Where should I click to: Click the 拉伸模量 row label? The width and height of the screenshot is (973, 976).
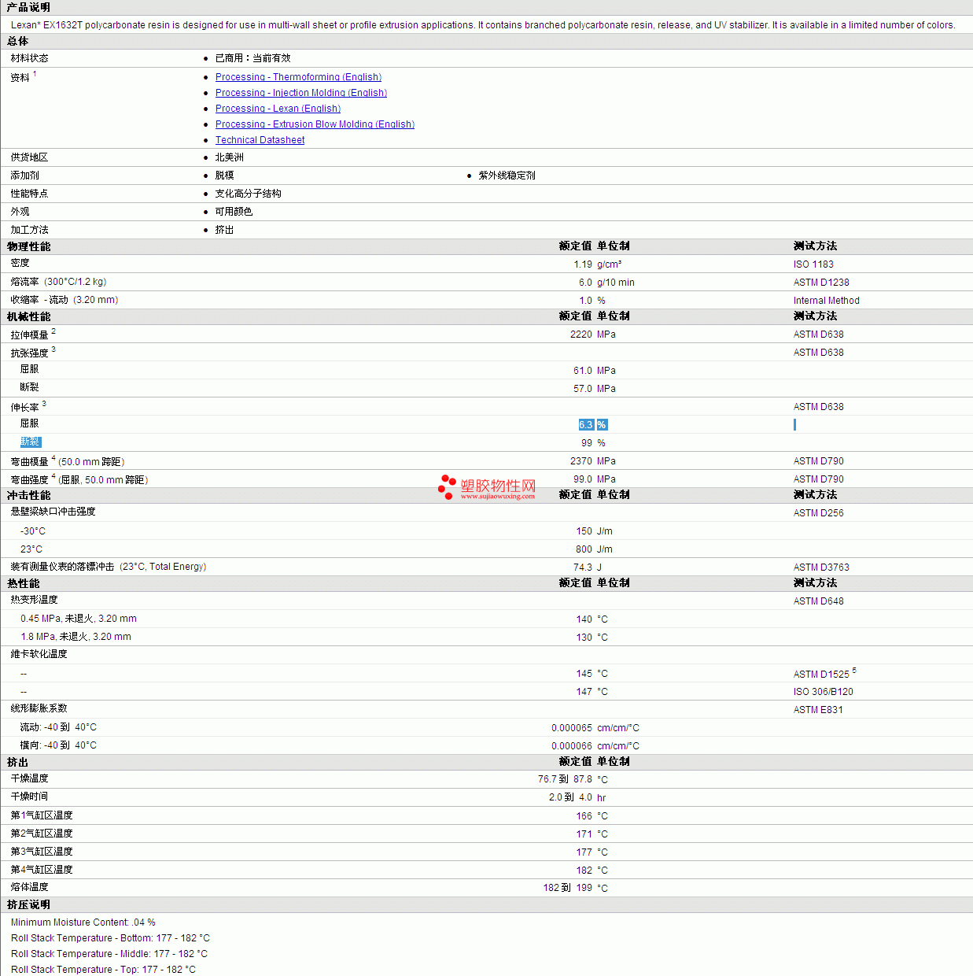[x=29, y=335]
